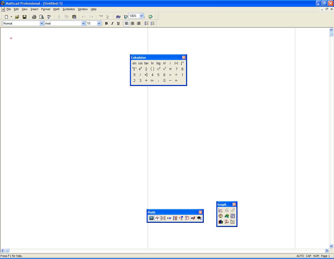Click the log button in Calculator
Viewport: 334px width, 259px height.
click(x=158, y=63)
